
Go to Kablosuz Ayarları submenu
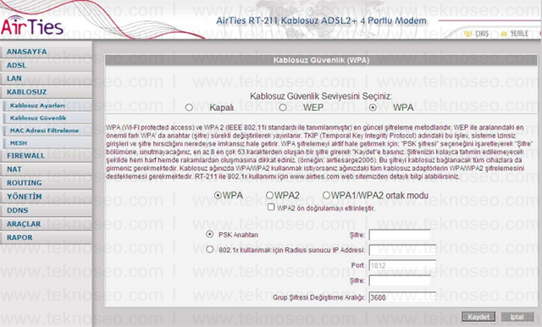point(47,105)
